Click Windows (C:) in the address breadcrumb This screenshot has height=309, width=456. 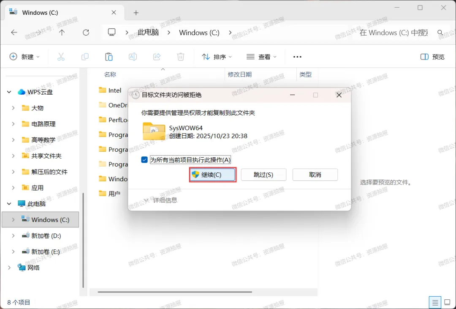199,32
